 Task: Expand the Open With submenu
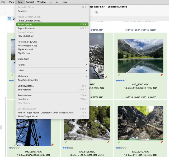[52, 59]
